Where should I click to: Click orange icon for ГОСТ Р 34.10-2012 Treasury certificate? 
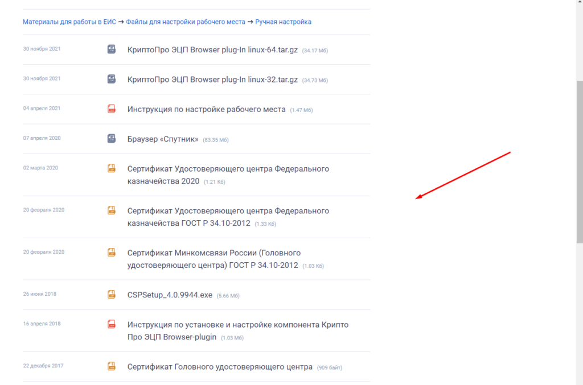coord(112,210)
